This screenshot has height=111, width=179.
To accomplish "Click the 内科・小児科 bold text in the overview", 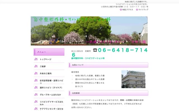I will [126, 100].
